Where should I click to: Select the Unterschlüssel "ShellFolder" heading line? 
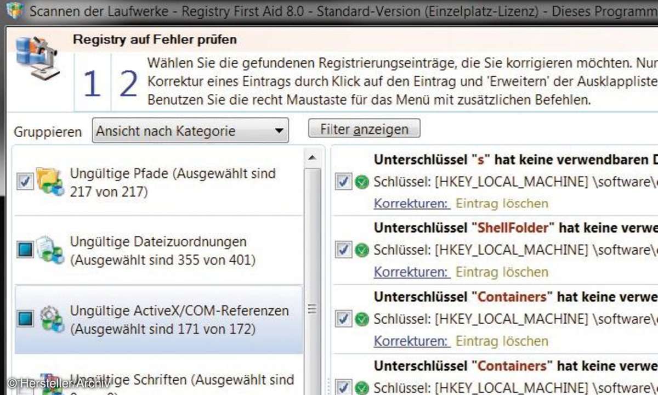click(x=515, y=228)
